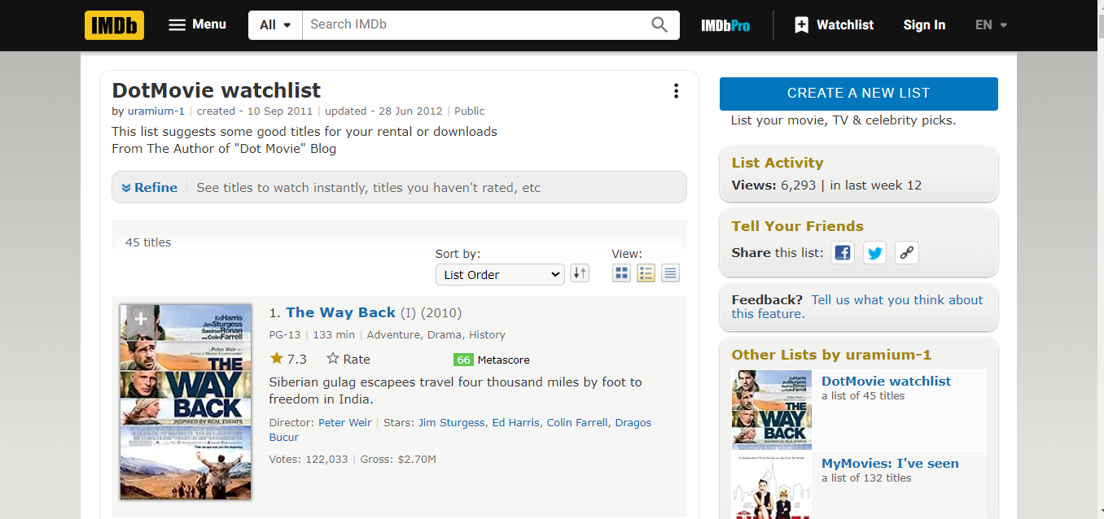1104x519 pixels.
Task: Add The Way Back to watchlist via plus ribbon
Action: [140, 321]
